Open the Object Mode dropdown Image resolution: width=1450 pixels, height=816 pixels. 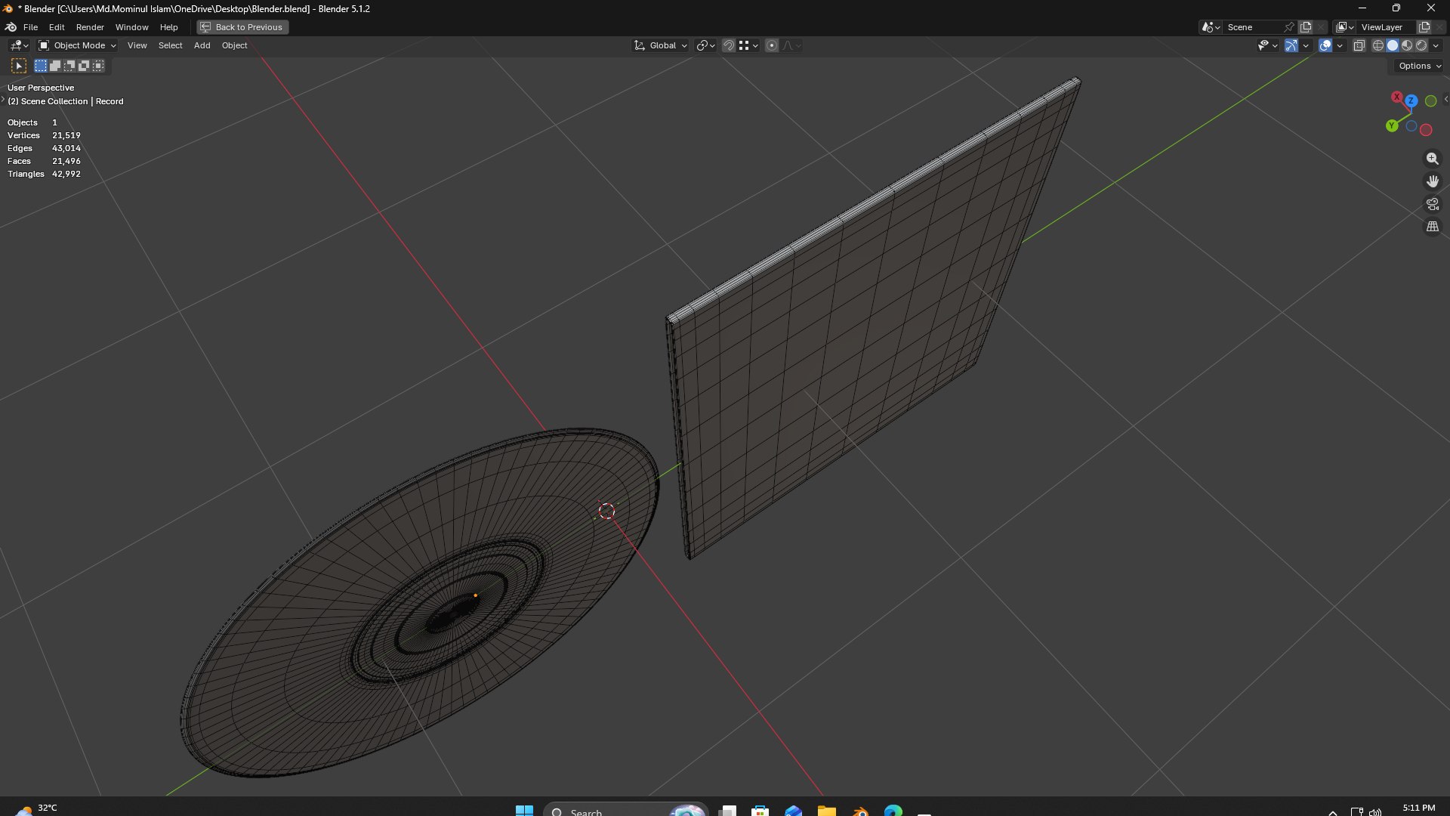point(77,45)
